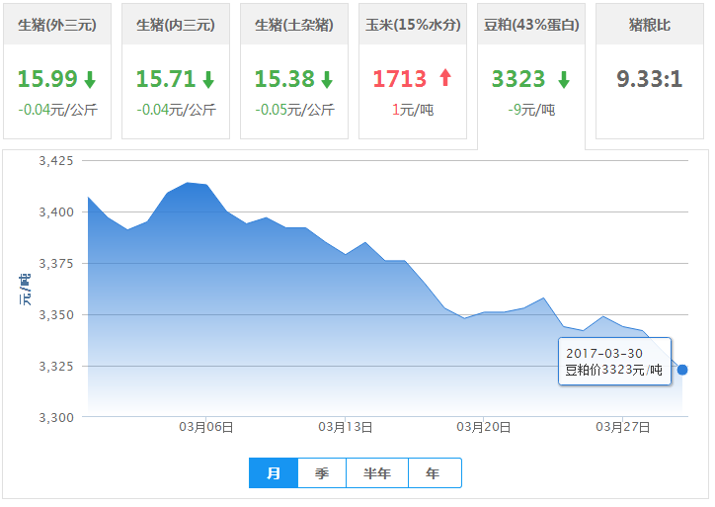This screenshot has width=715, height=507.
Task: Click the 3,350 y-axis label
Action: tap(56, 315)
